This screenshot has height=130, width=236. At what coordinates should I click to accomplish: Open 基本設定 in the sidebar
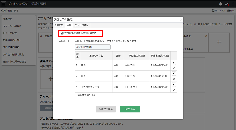coord(8,19)
